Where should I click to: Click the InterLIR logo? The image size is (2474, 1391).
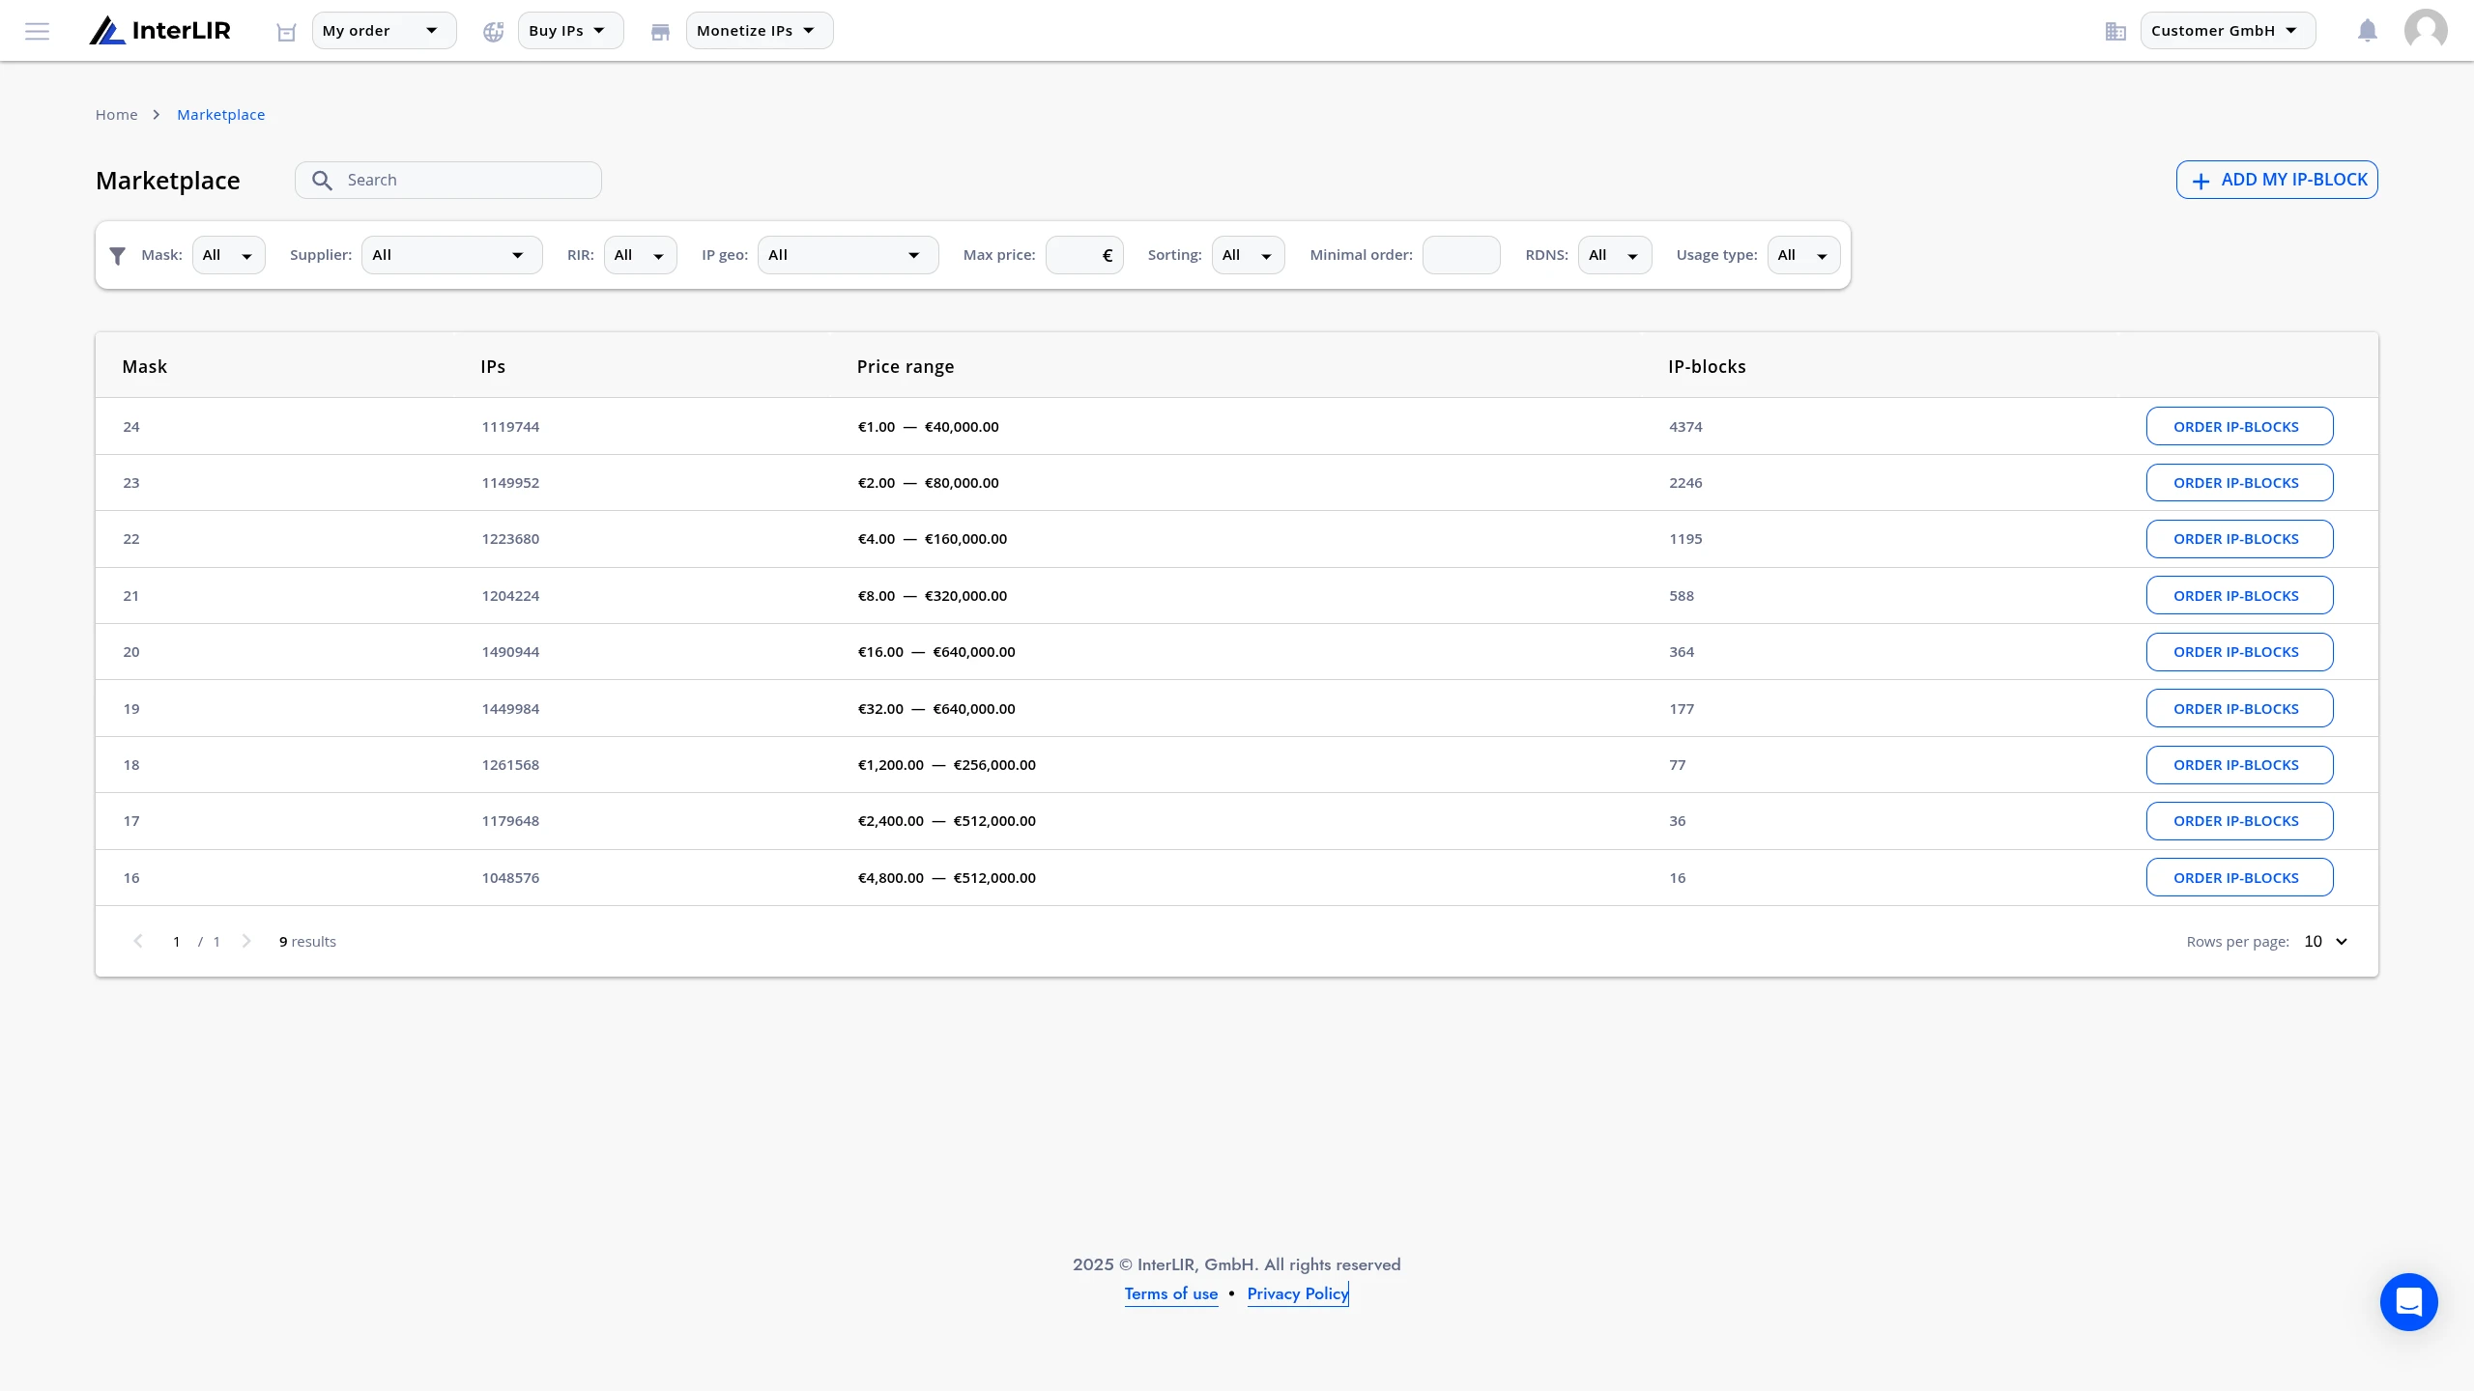[x=160, y=31]
